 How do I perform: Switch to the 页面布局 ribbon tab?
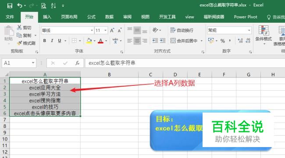69,17
